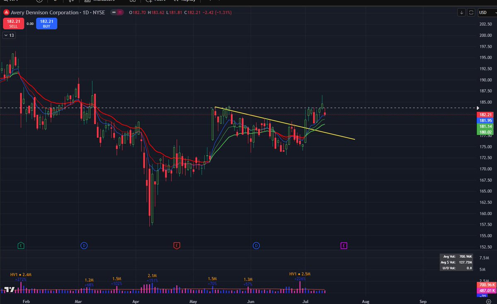Click the green 180.02 price axis label
497x304 pixels.
(485, 132)
